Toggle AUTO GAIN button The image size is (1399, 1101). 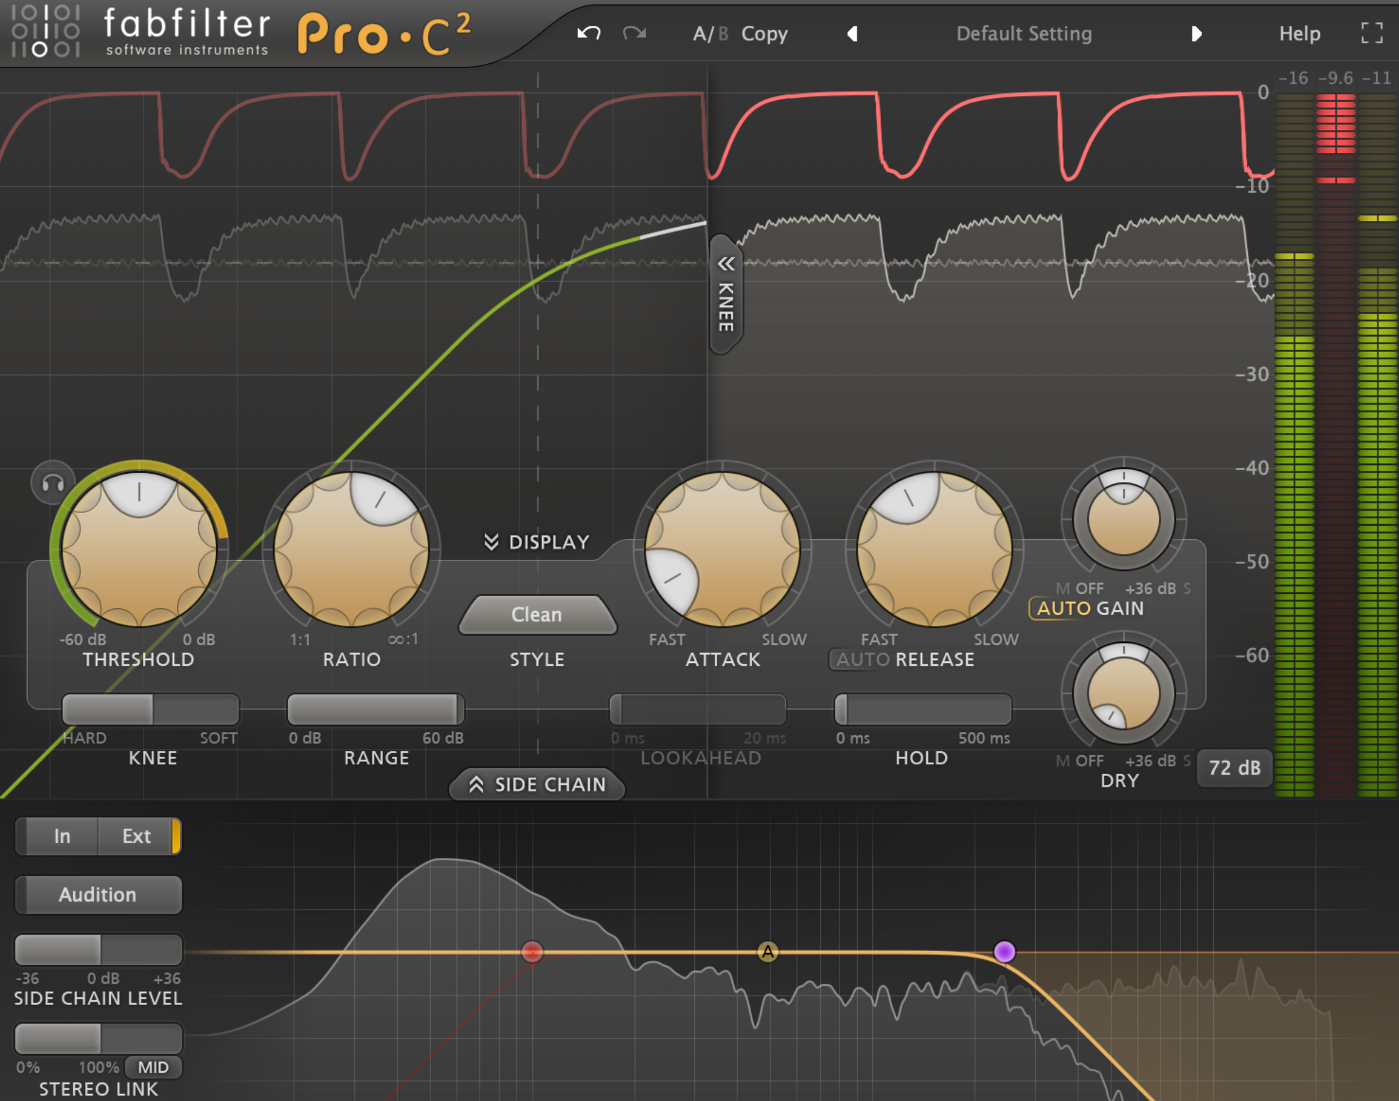(1063, 608)
